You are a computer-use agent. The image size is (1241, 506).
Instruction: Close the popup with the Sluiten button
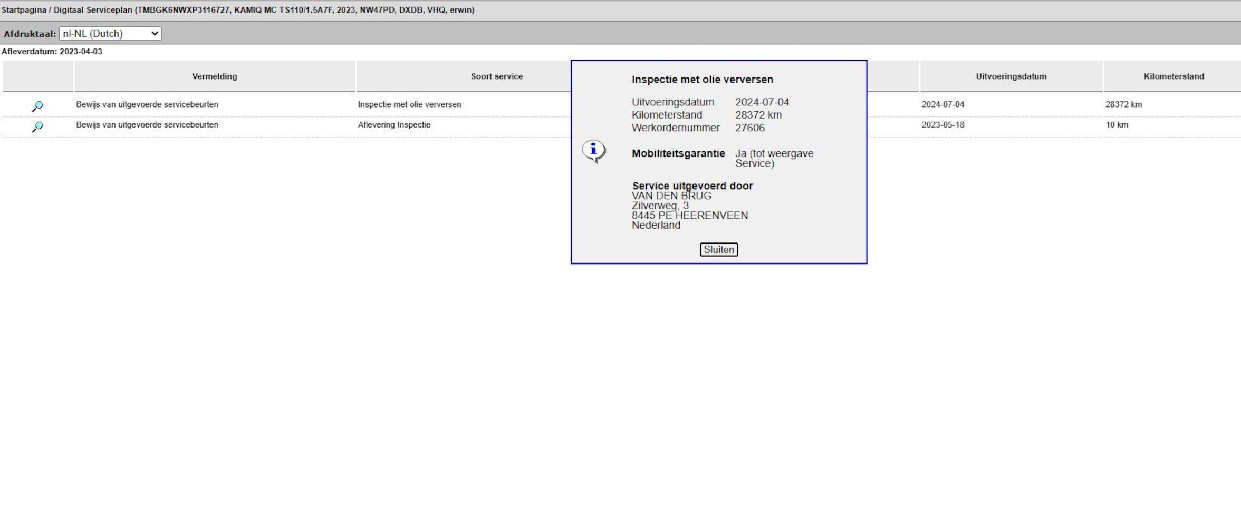(718, 249)
